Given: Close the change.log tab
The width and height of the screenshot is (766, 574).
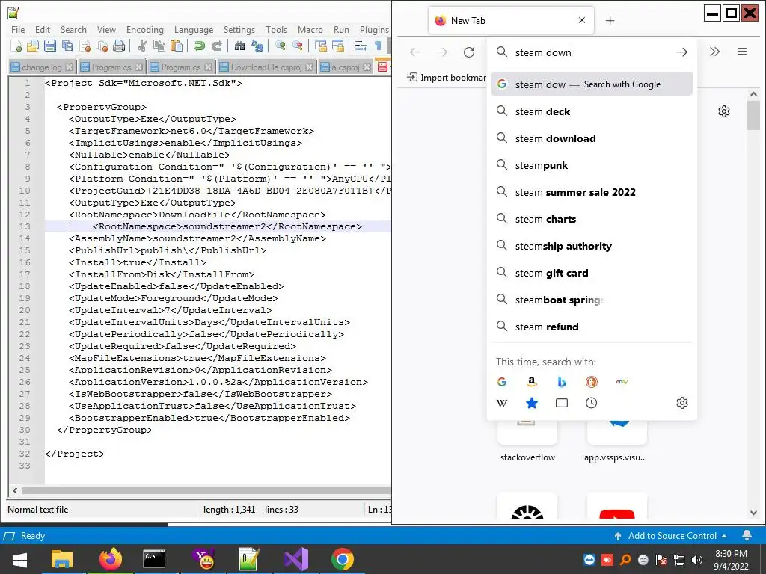Looking at the screenshot, I should [70, 67].
